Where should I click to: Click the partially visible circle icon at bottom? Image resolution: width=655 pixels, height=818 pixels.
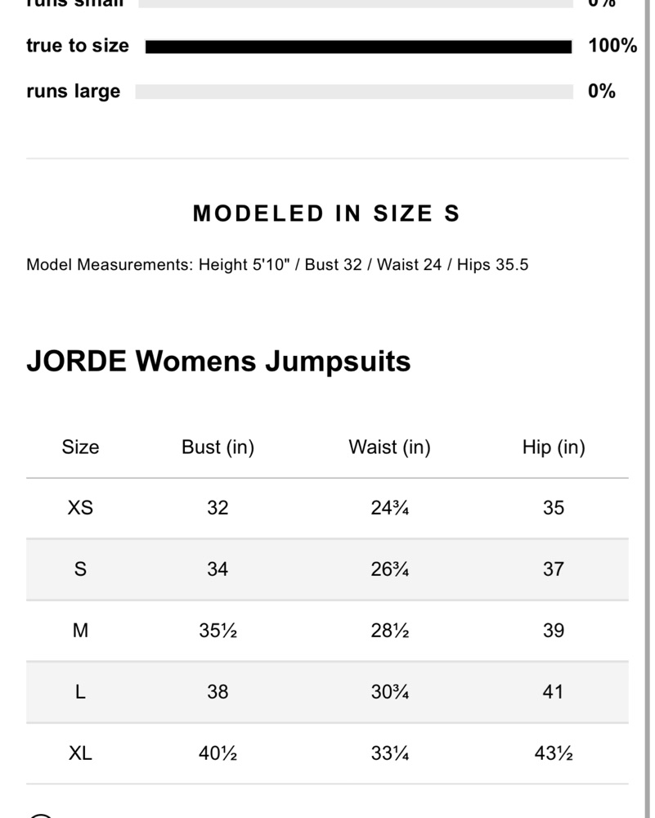tap(39, 815)
